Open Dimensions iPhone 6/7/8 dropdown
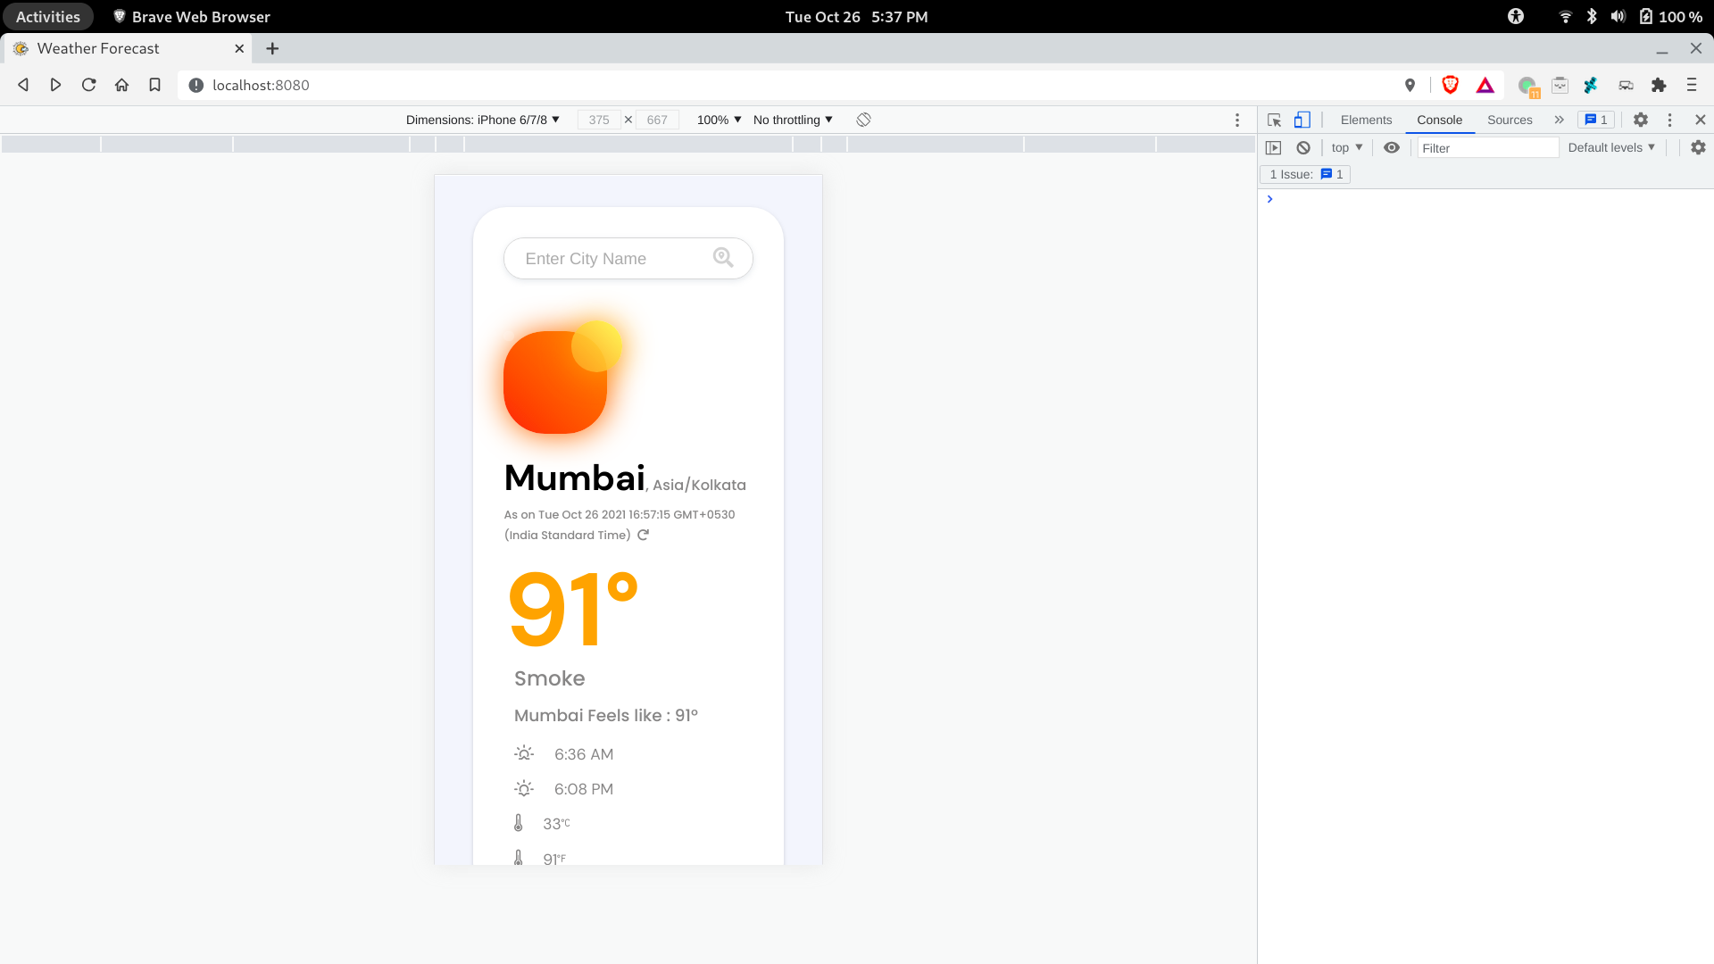This screenshot has width=1714, height=964. 482,120
